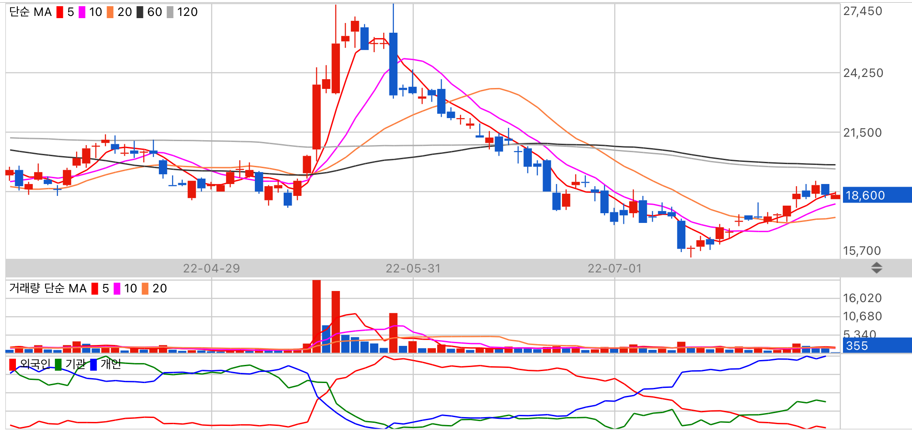Click the 27,450 price axis label
Screen dimensions: 912x433
click(x=862, y=11)
